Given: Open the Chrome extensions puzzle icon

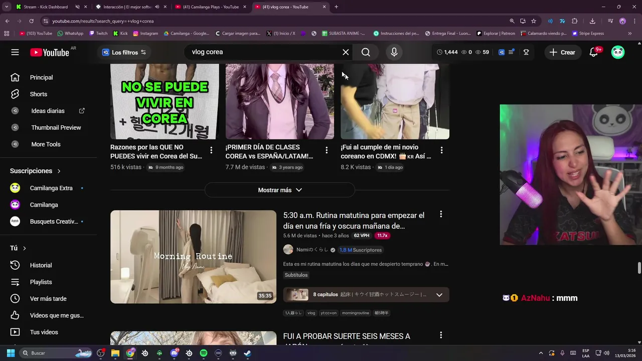Looking at the screenshot, I should click(x=575, y=21).
